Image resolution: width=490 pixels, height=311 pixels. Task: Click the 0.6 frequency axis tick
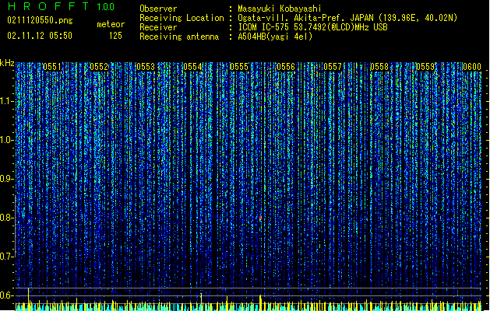[7, 295]
